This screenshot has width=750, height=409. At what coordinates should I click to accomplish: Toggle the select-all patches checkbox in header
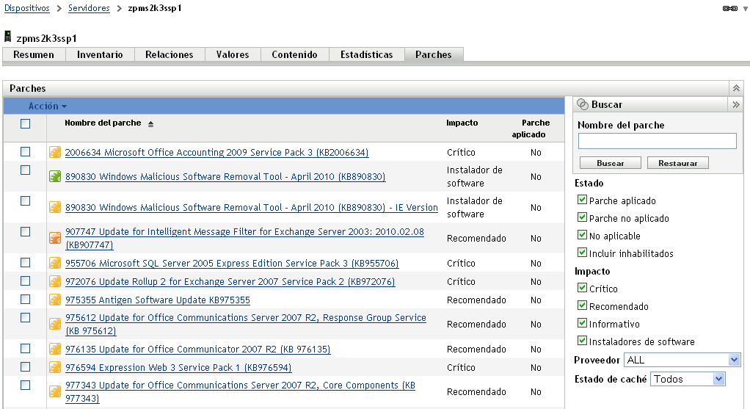[26, 123]
